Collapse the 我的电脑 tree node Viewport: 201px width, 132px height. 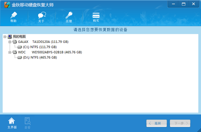point(5,37)
